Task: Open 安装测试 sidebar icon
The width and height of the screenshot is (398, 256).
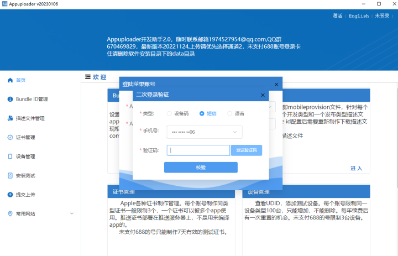Action: [10, 175]
